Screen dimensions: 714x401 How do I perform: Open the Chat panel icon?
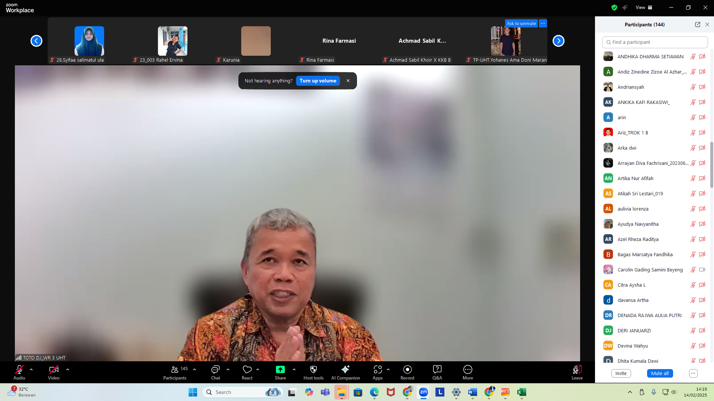pos(215,369)
